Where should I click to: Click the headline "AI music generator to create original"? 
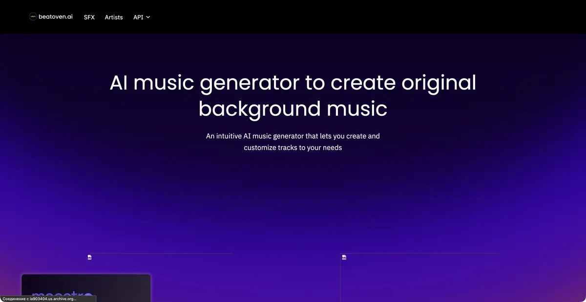coord(293,83)
